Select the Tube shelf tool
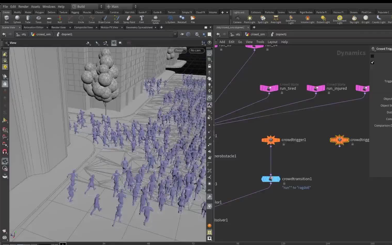The height and width of the screenshot is (245, 392). coord(28,19)
